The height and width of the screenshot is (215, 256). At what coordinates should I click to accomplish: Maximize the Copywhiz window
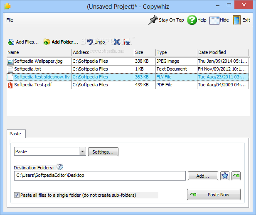click(229, 5)
